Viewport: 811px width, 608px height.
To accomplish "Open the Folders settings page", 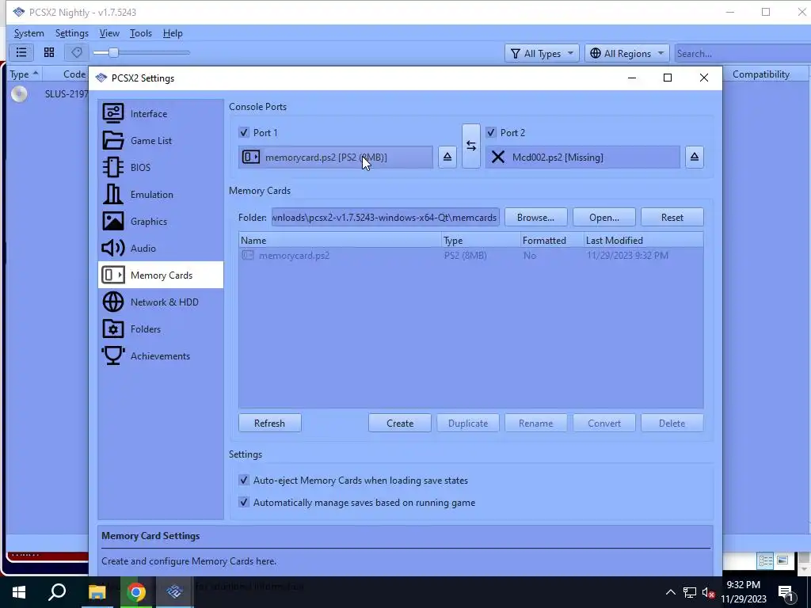I will pos(160,329).
